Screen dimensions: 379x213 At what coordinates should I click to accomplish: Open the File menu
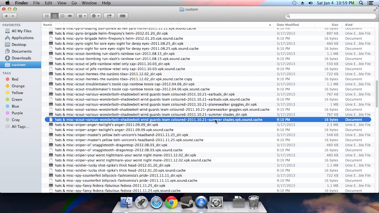click(36, 3)
